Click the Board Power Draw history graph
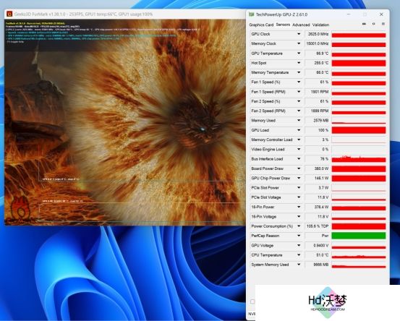The image size is (400, 321). [x=359, y=168]
